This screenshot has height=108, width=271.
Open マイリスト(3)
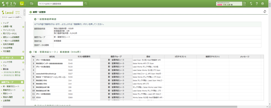coord(9,30)
